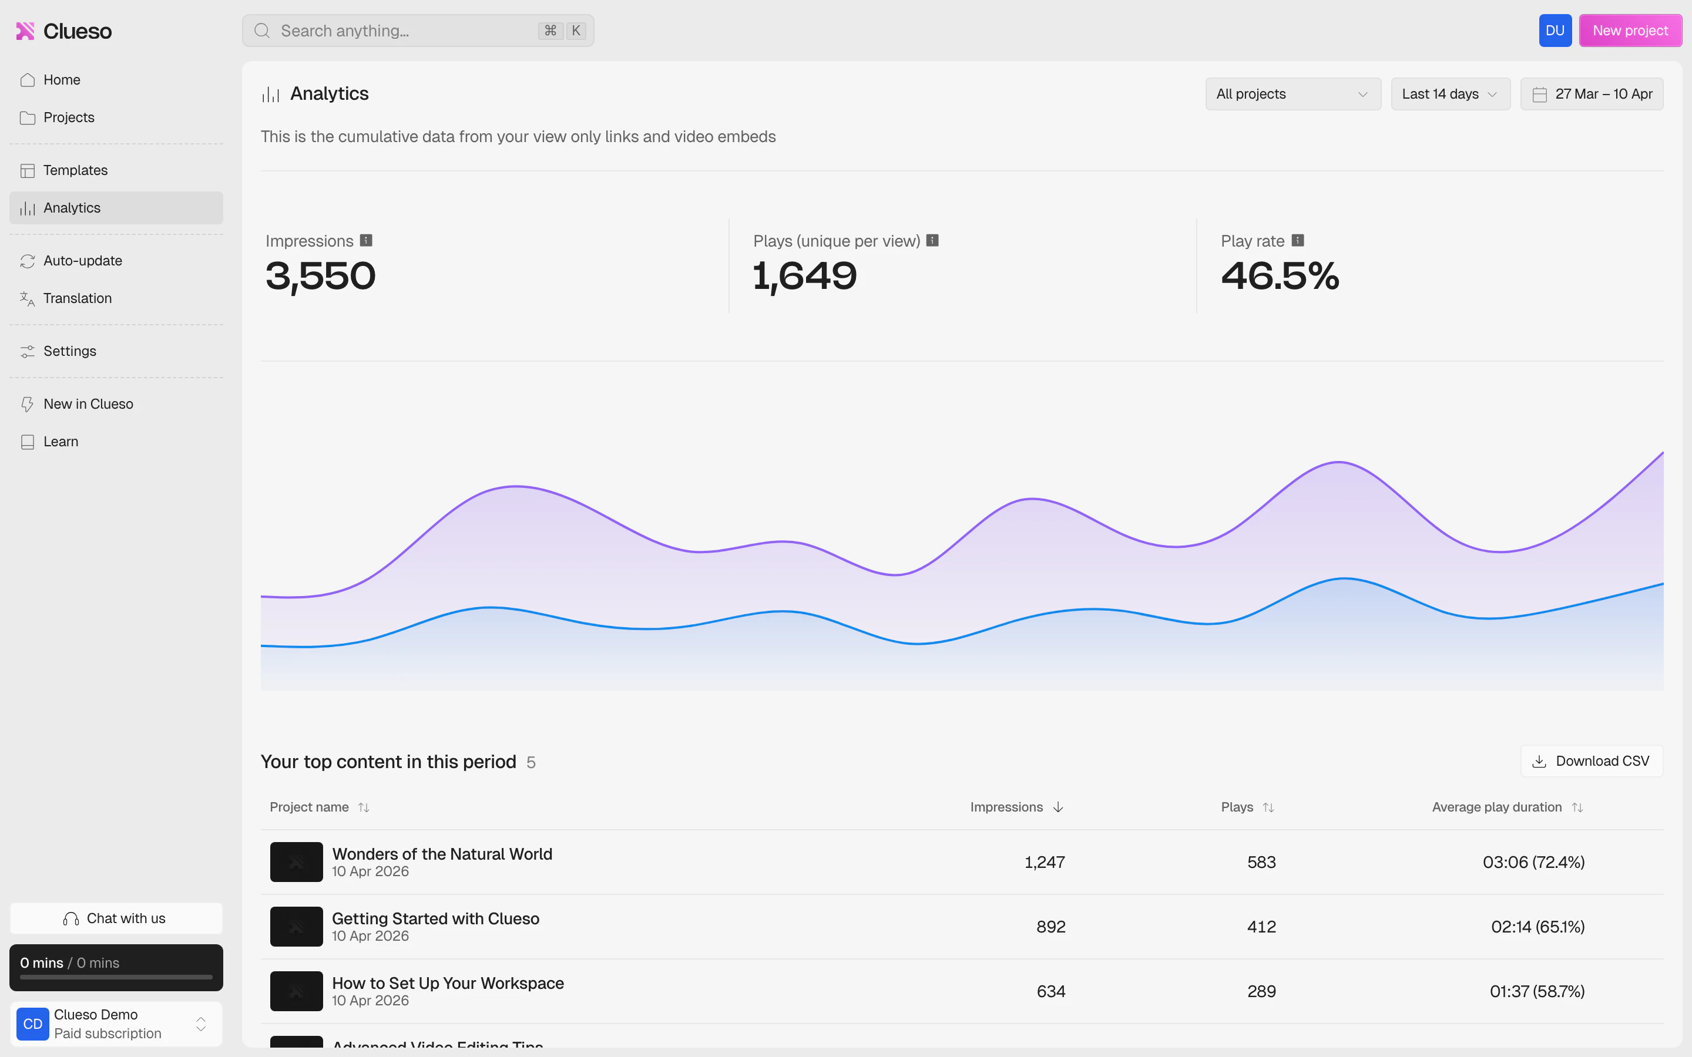1692x1057 pixels.
Task: Open Wonders of the Natural World thumbnail
Action: coord(297,862)
